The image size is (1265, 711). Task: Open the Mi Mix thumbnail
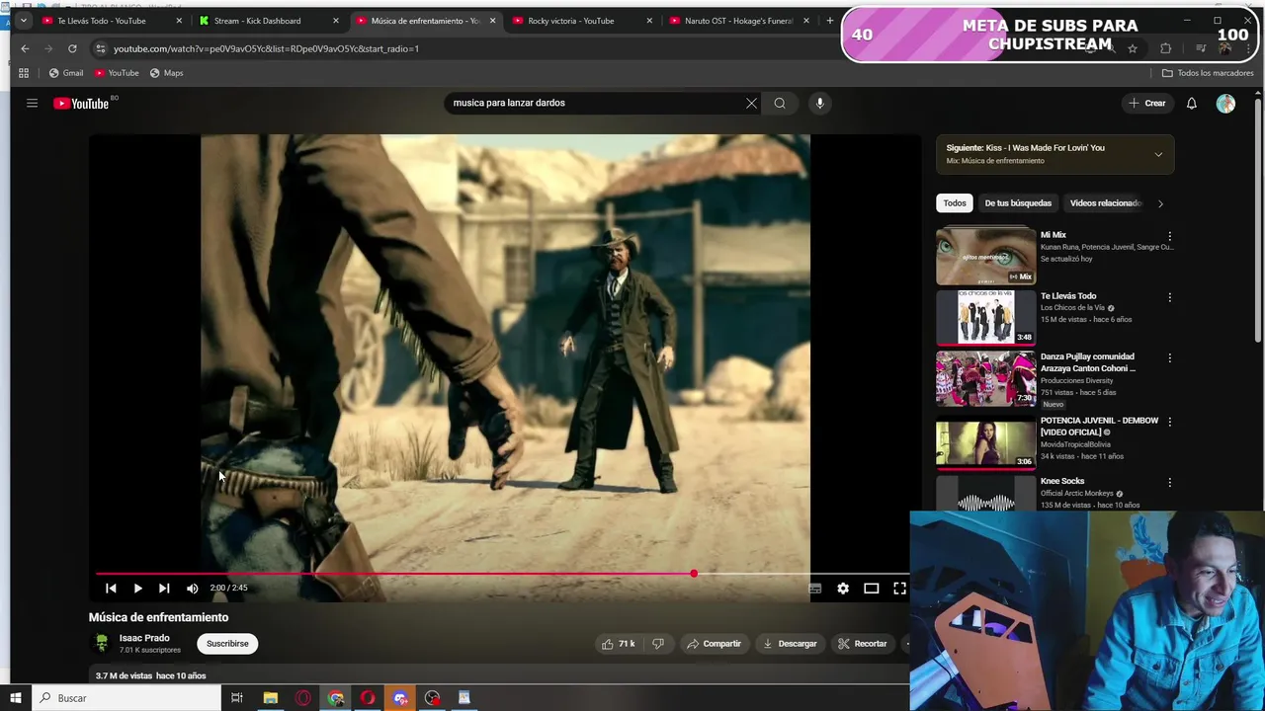point(985,256)
